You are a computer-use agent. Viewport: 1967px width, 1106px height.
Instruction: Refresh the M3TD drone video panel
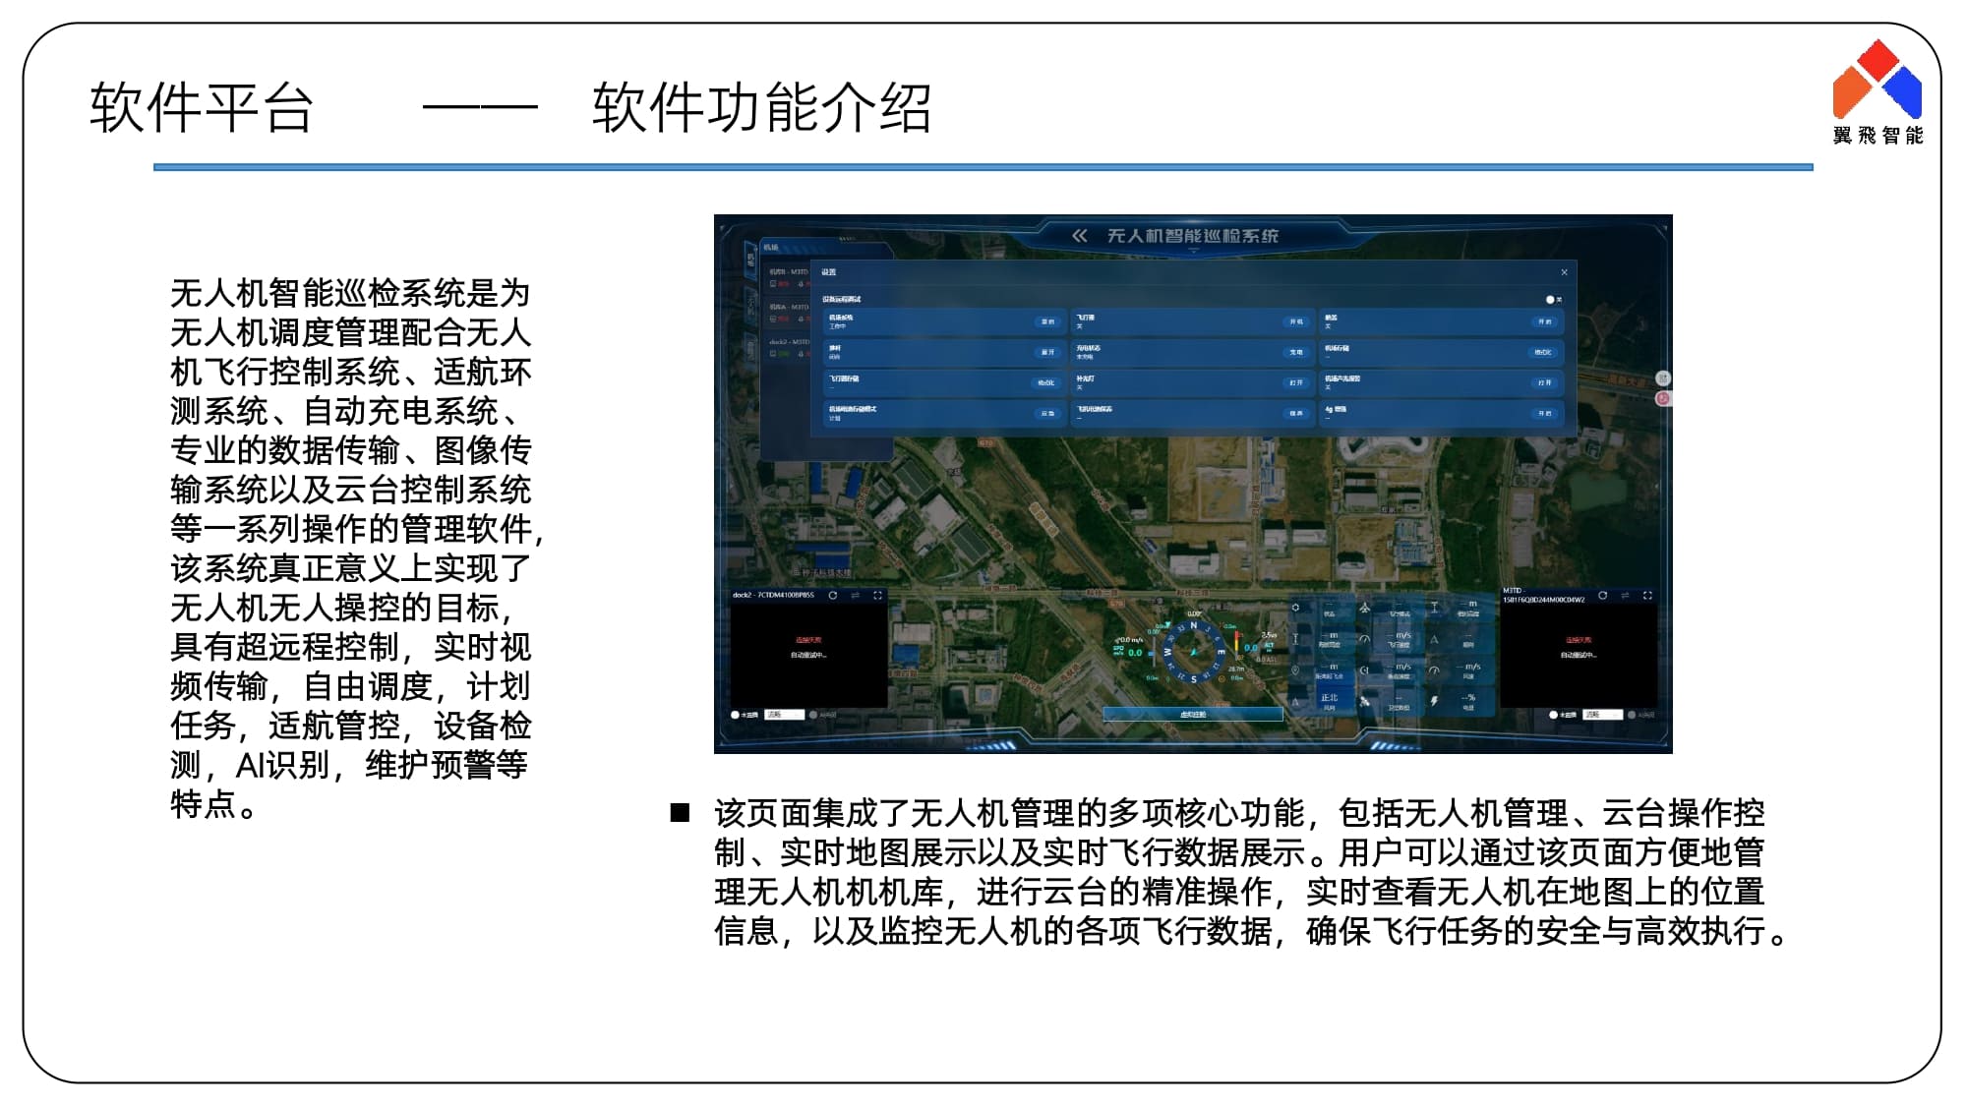tap(1603, 596)
